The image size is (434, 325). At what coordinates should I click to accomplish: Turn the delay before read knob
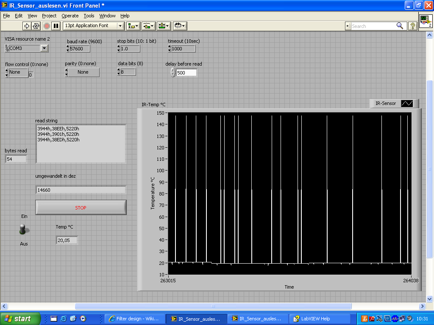(x=172, y=73)
